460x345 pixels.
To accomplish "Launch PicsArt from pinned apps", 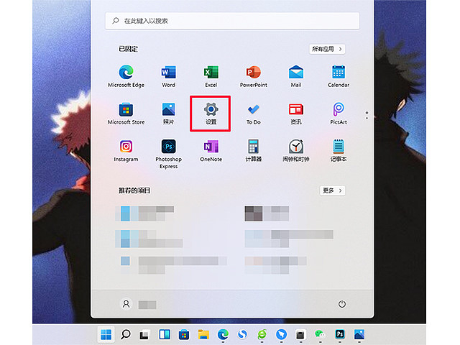I will (339, 114).
